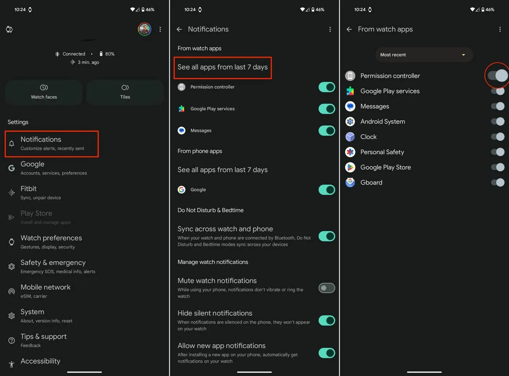Tap the Android System icon in watch apps list
509x376 pixels.
(350, 122)
